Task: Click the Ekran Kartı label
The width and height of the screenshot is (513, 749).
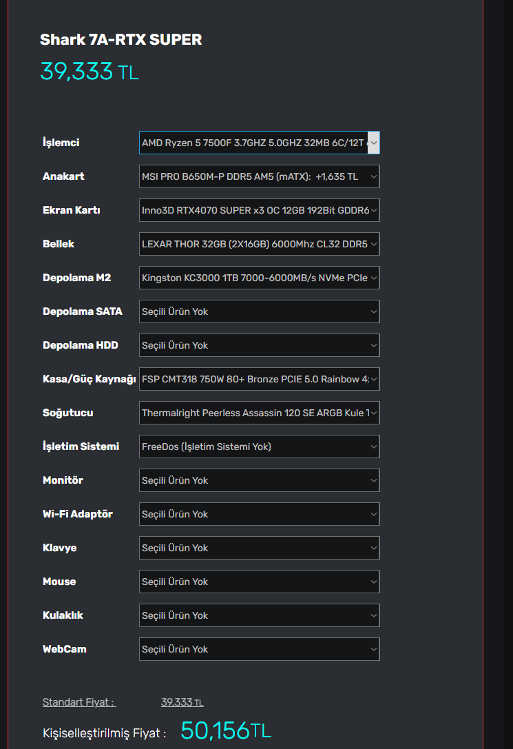Action: (72, 210)
